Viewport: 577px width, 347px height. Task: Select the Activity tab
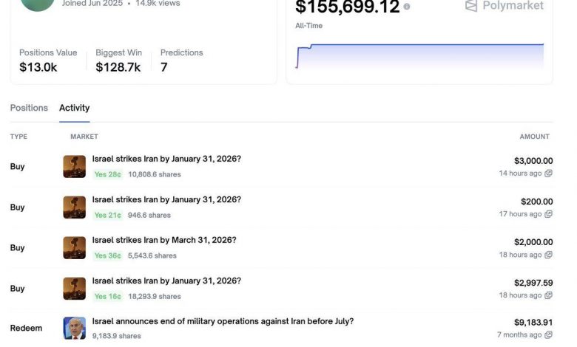click(x=74, y=108)
